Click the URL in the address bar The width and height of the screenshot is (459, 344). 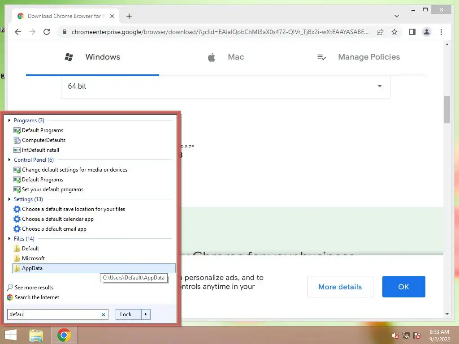pyautogui.click(x=220, y=32)
